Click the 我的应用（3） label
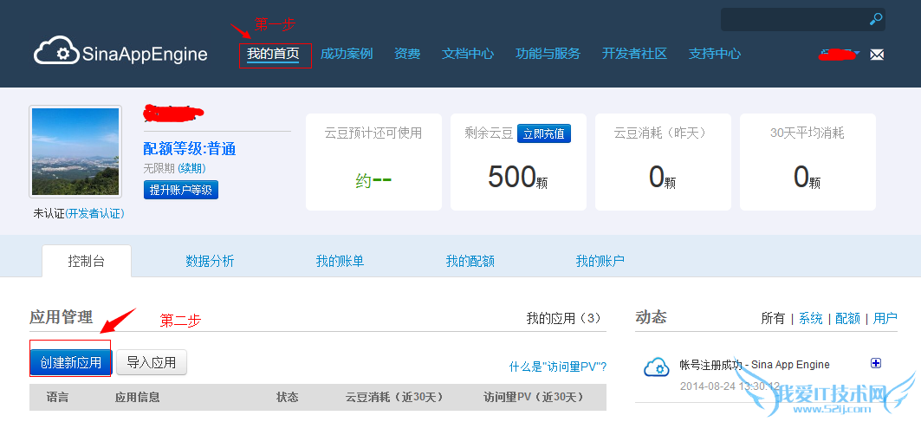Screen dimensions: 921x422 tap(564, 318)
